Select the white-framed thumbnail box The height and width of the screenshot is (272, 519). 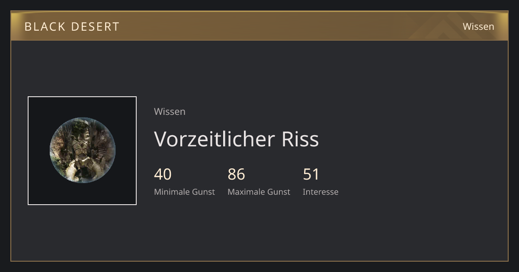[82, 151]
